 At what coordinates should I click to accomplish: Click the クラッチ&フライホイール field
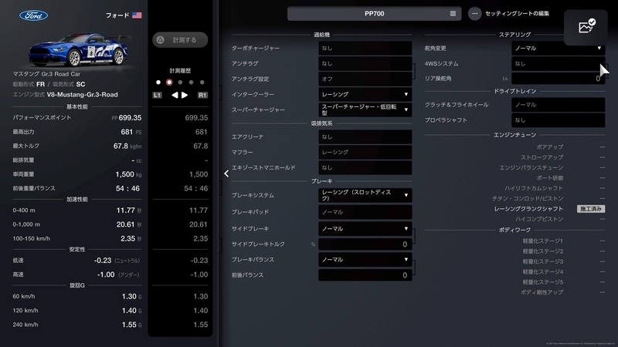click(x=558, y=105)
